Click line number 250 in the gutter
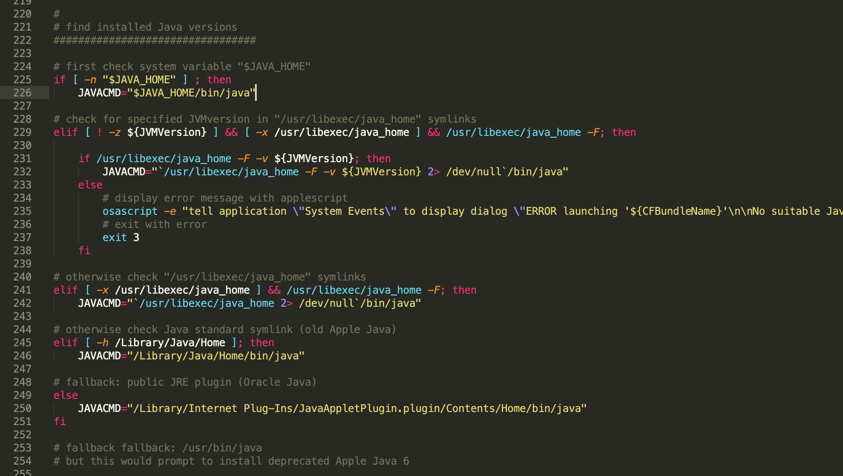The width and height of the screenshot is (843, 476). [22, 409]
